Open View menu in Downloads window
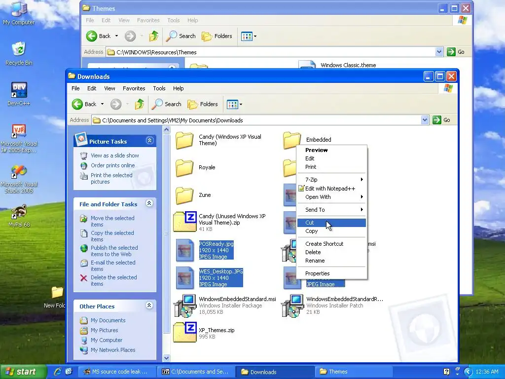Viewport: 505px width, 379px height. click(109, 88)
